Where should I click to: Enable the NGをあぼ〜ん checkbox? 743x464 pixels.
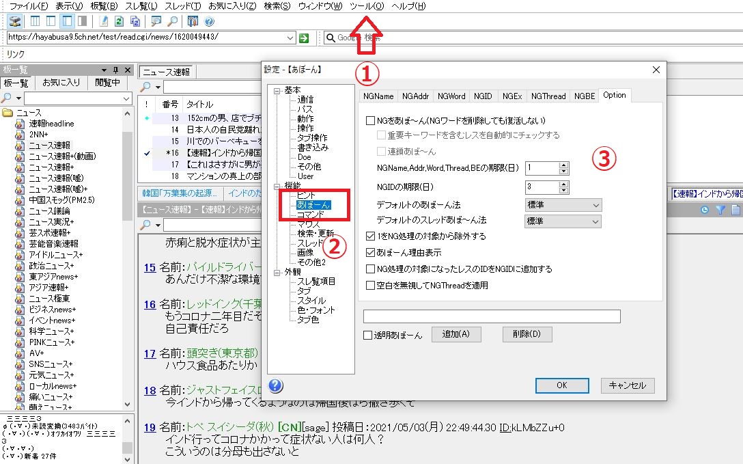click(371, 121)
